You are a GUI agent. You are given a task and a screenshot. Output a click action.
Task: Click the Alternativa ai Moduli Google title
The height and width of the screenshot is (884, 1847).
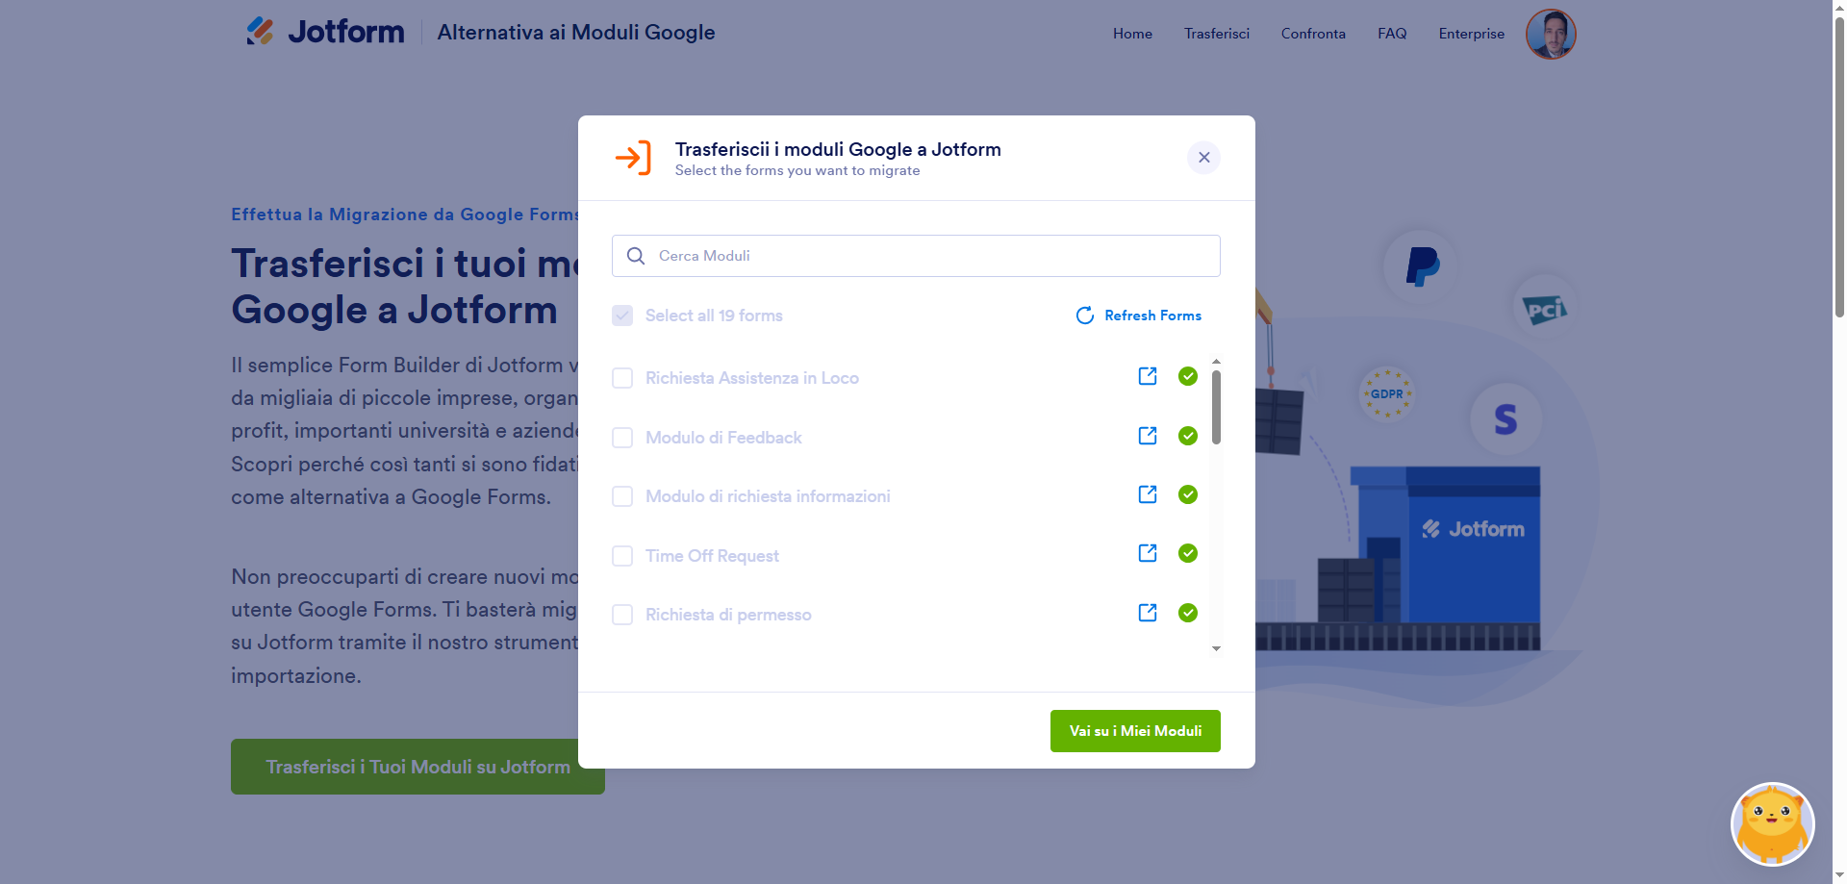click(576, 32)
